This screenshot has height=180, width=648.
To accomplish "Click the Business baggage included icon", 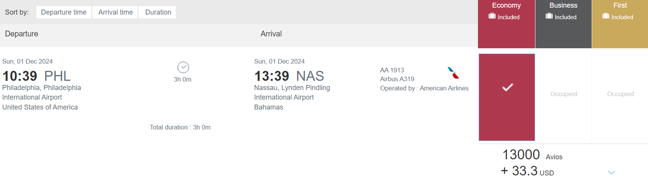I will point(549,16).
